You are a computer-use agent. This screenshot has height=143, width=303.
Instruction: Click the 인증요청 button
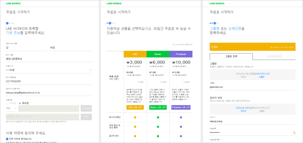[86, 108]
